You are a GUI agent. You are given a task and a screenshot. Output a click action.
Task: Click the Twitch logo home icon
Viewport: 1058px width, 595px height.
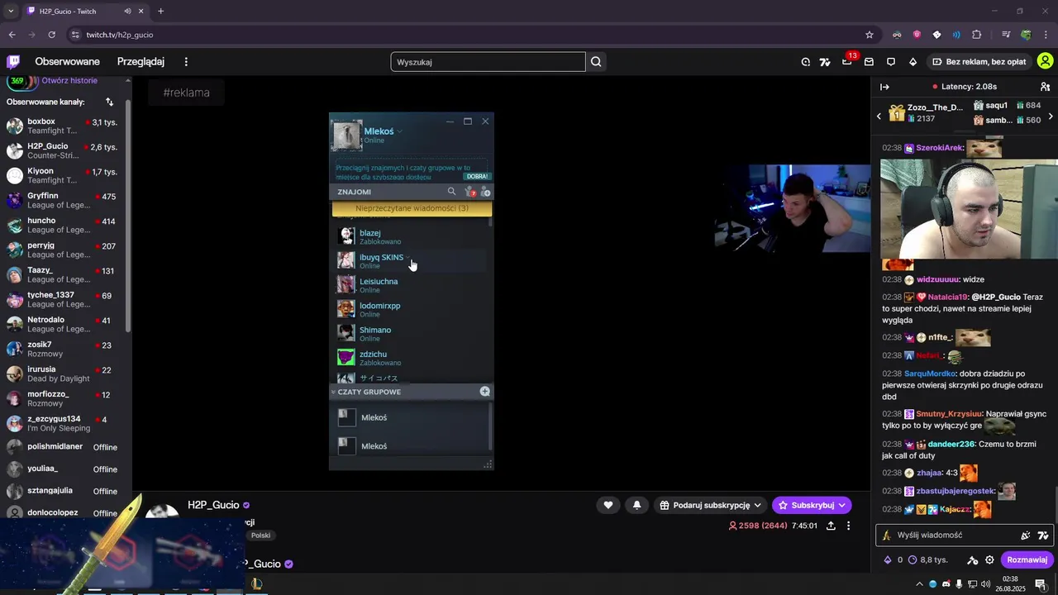pos(13,61)
